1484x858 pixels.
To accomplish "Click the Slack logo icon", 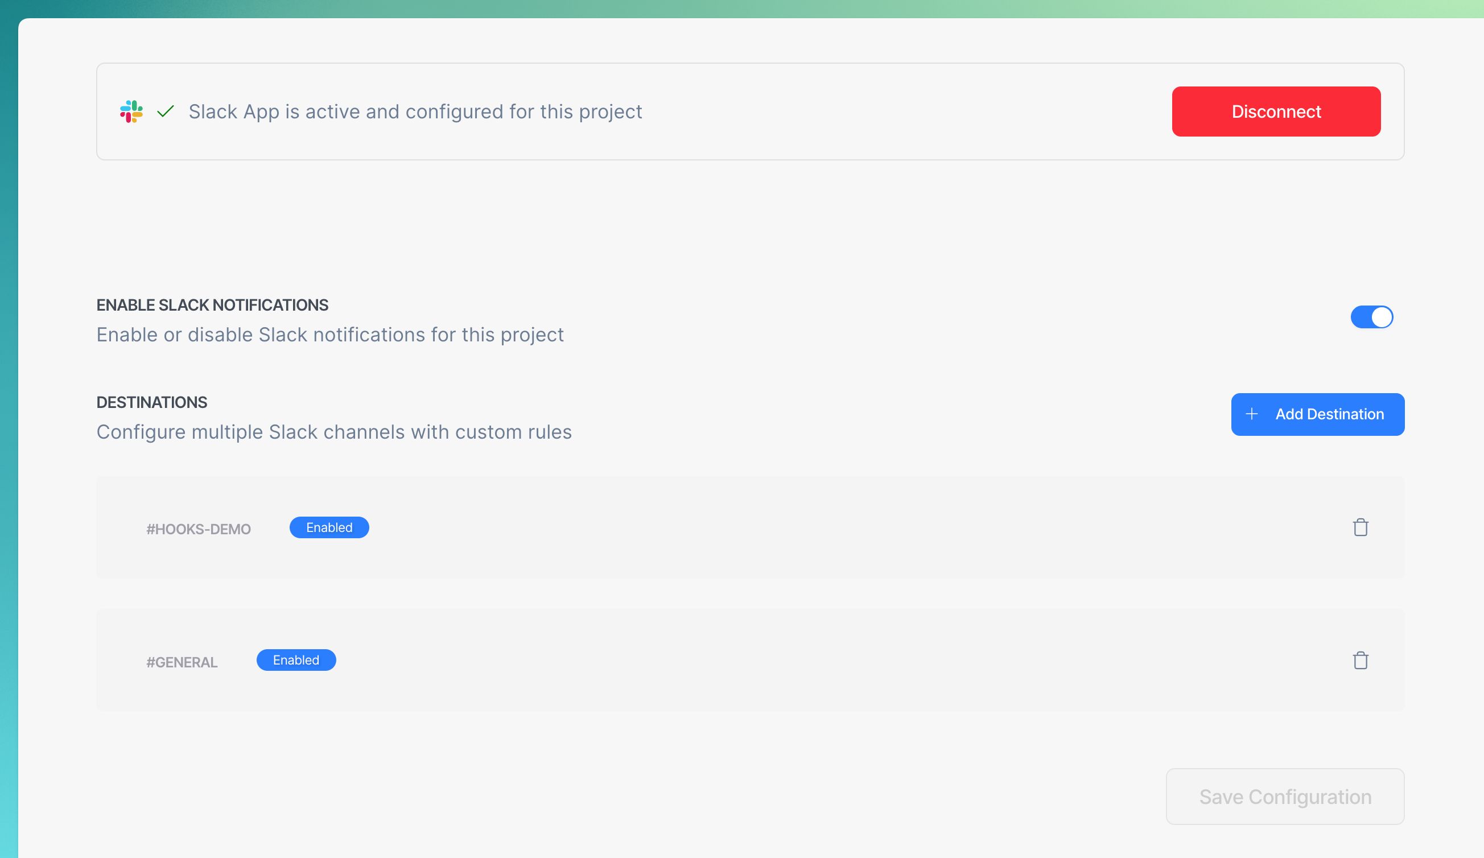I will (x=131, y=112).
